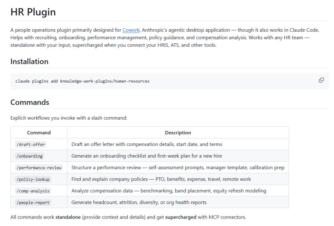The width and height of the screenshot is (334, 226).
Task: Click the Description column header
Action: click(x=178, y=133)
